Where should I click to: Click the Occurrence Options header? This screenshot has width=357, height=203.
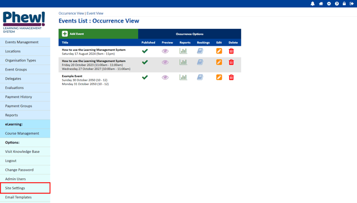pyautogui.click(x=190, y=34)
